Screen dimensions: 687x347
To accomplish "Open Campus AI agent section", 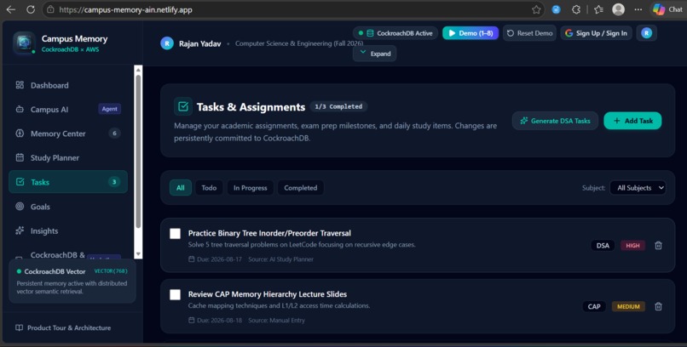I will pyautogui.click(x=68, y=109).
